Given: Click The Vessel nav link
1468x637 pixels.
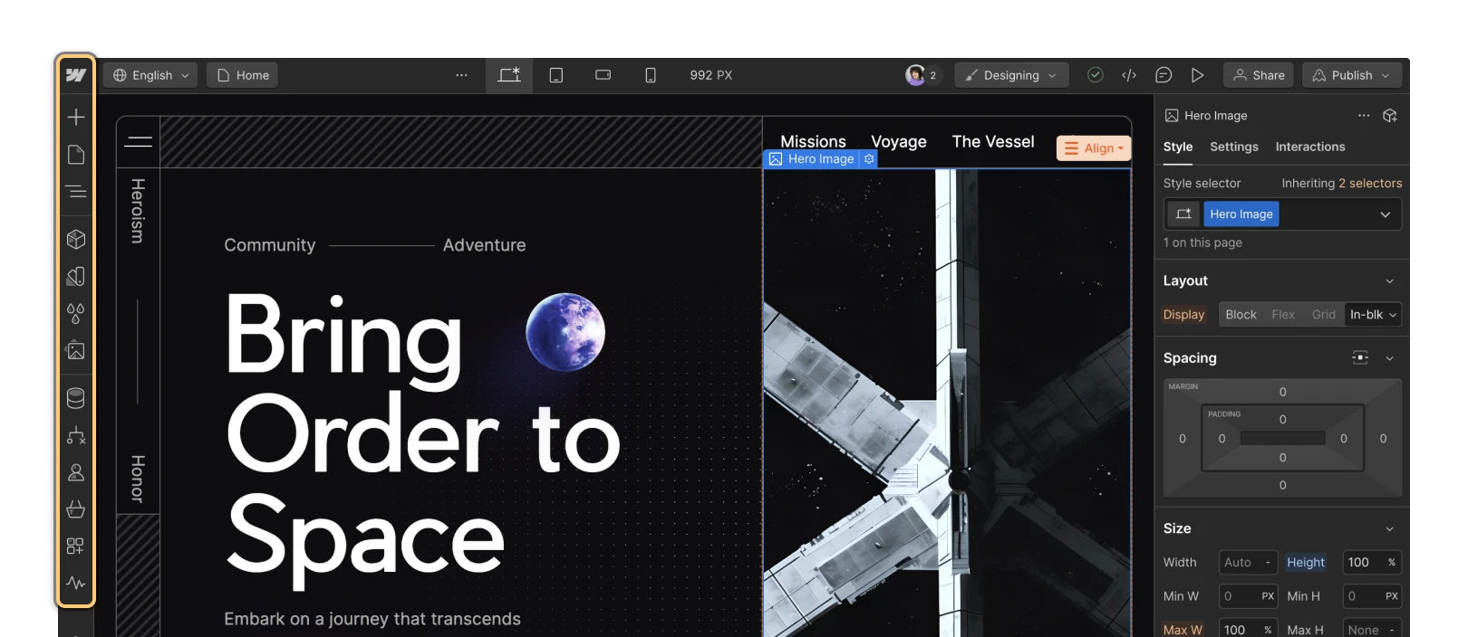Looking at the screenshot, I should [993, 141].
